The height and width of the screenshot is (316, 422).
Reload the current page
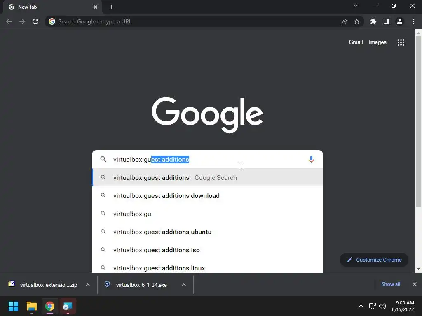[x=35, y=21]
